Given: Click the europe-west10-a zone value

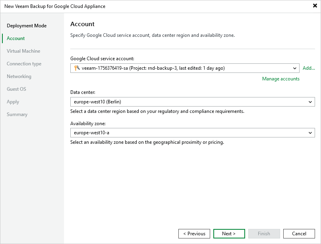Looking at the screenshot, I should click(x=91, y=133).
